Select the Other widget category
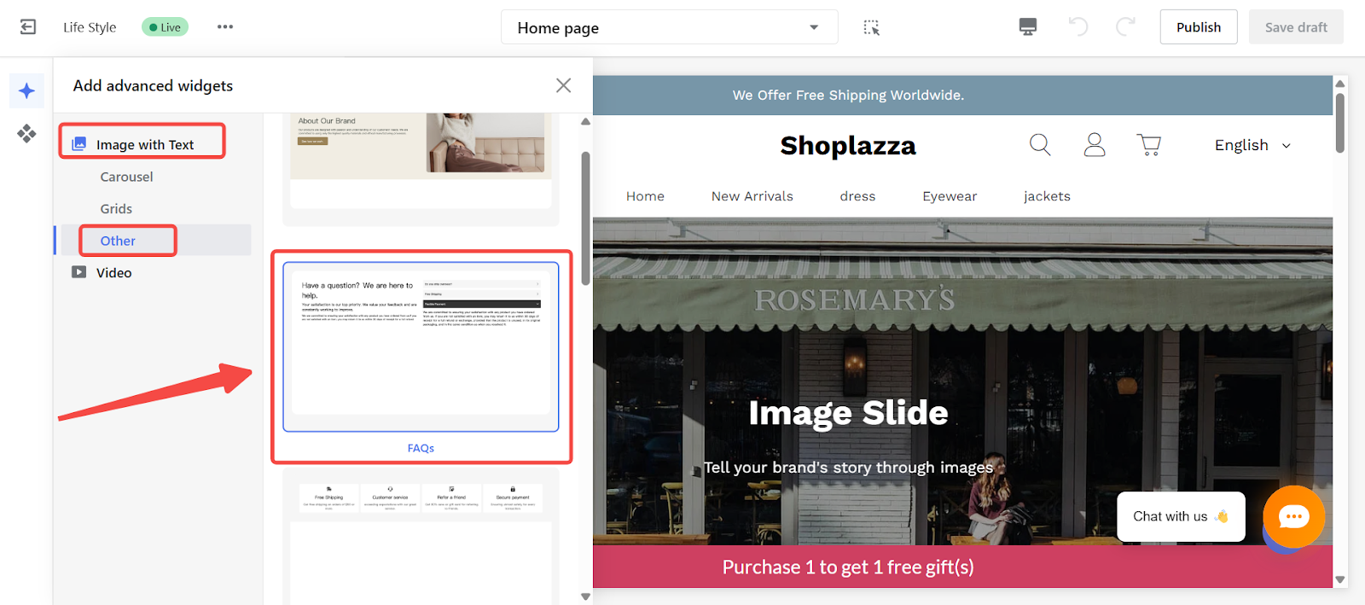1365x605 pixels. click(118, 241)
